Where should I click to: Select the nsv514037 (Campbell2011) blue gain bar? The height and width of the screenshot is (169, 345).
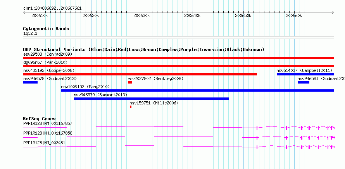305,74
